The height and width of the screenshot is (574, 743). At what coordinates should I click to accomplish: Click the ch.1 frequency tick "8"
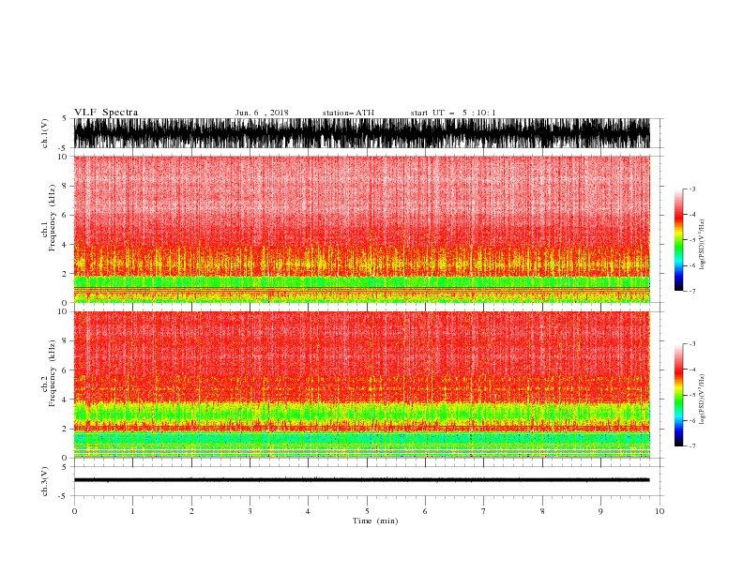(65, 186)
